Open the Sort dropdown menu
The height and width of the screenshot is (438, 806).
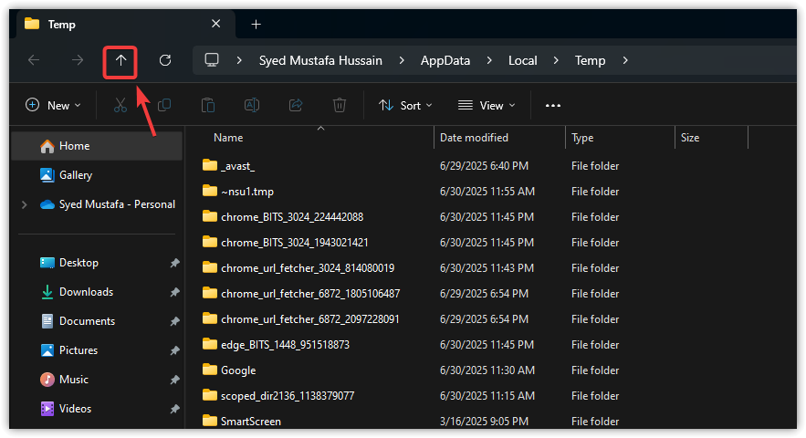tap(406, 105)
